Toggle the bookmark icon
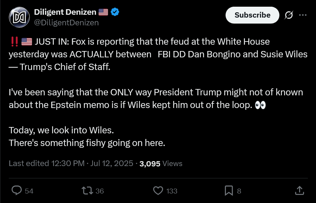 coord(229,191)
